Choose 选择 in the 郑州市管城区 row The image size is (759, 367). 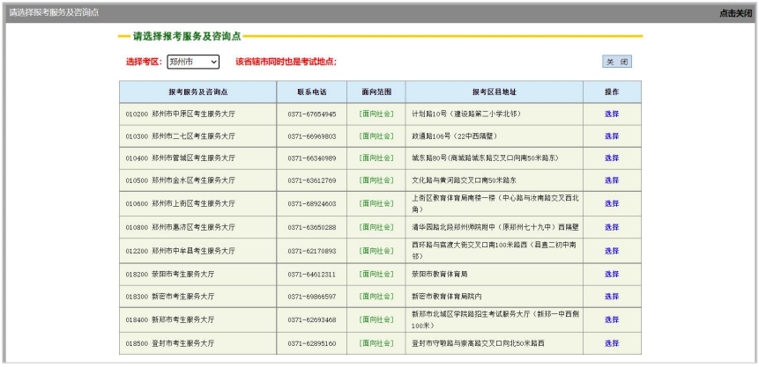coord(611,158)
